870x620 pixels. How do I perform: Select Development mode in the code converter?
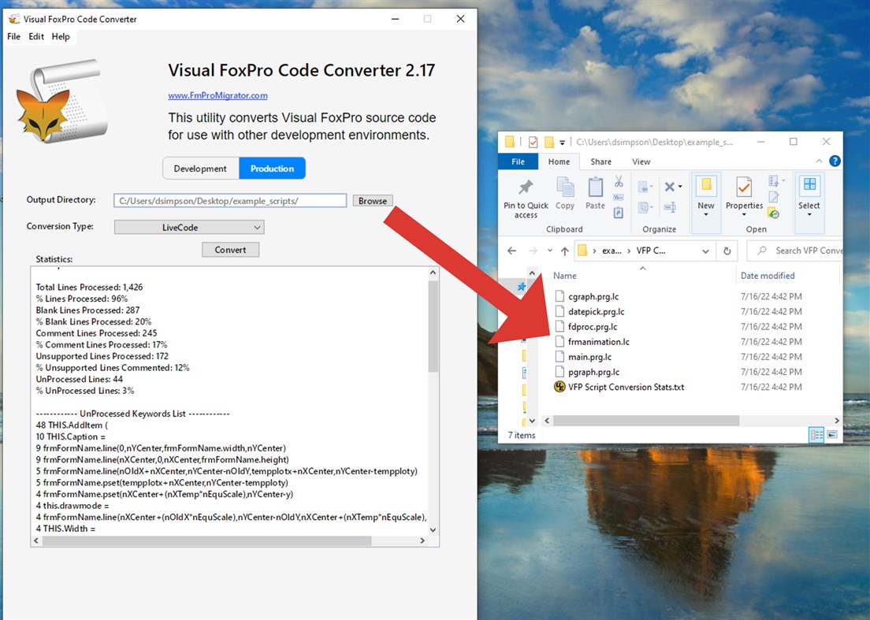200,169
